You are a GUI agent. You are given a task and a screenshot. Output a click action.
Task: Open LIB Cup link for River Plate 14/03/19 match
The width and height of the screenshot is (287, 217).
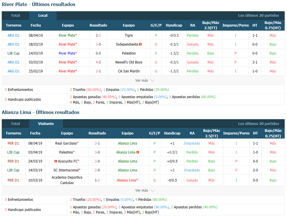pos(14,53)
